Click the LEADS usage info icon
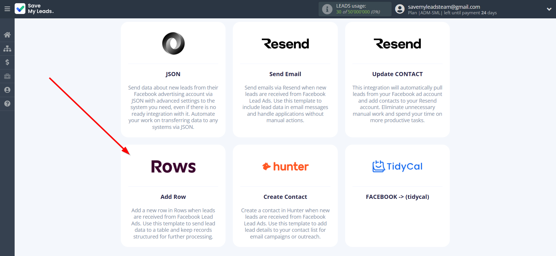Image resolution: width=556 pixels, height=256 pixels. [327, 9]
